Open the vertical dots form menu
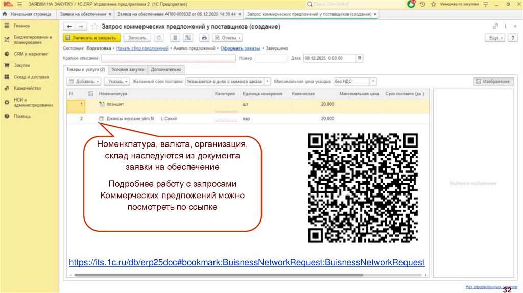Image resolution: width=523 pixels, height=293 pixels. pos(505,27)
